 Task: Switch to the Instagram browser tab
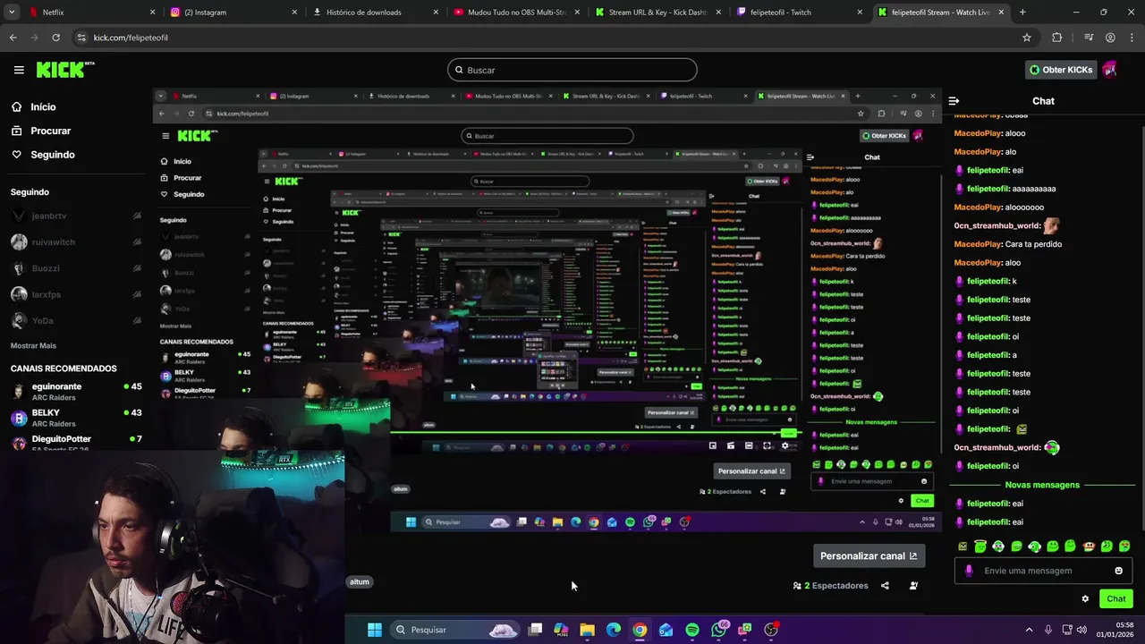tap(233, 13)
